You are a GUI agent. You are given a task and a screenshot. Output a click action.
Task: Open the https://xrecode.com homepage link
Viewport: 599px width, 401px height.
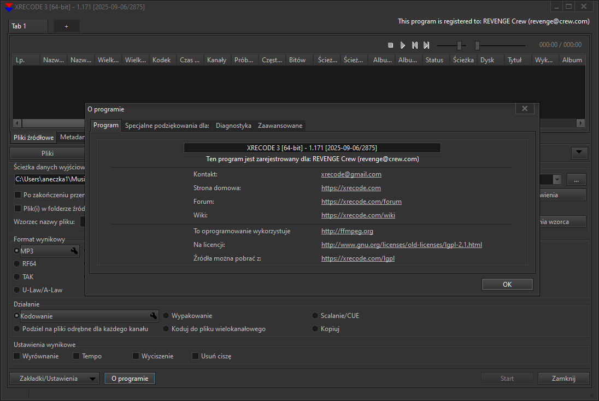click(351, 188)
